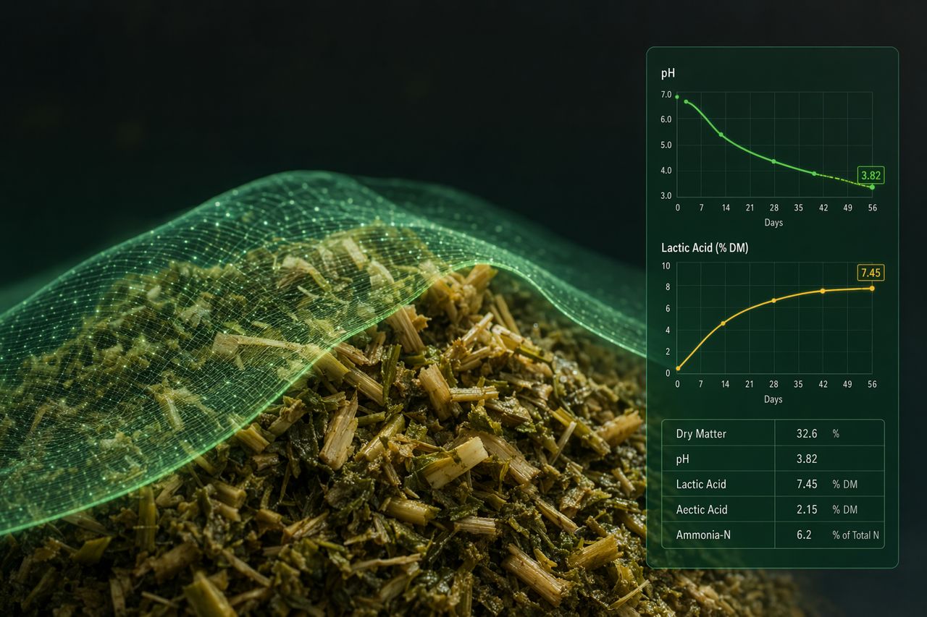The height and width of the screenshot is (617, 927).
Task: Click the 56 x-axis tick on pH chart
Action: coord(872,208)
